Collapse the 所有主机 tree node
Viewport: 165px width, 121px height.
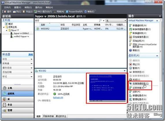(x=4, y=27)
